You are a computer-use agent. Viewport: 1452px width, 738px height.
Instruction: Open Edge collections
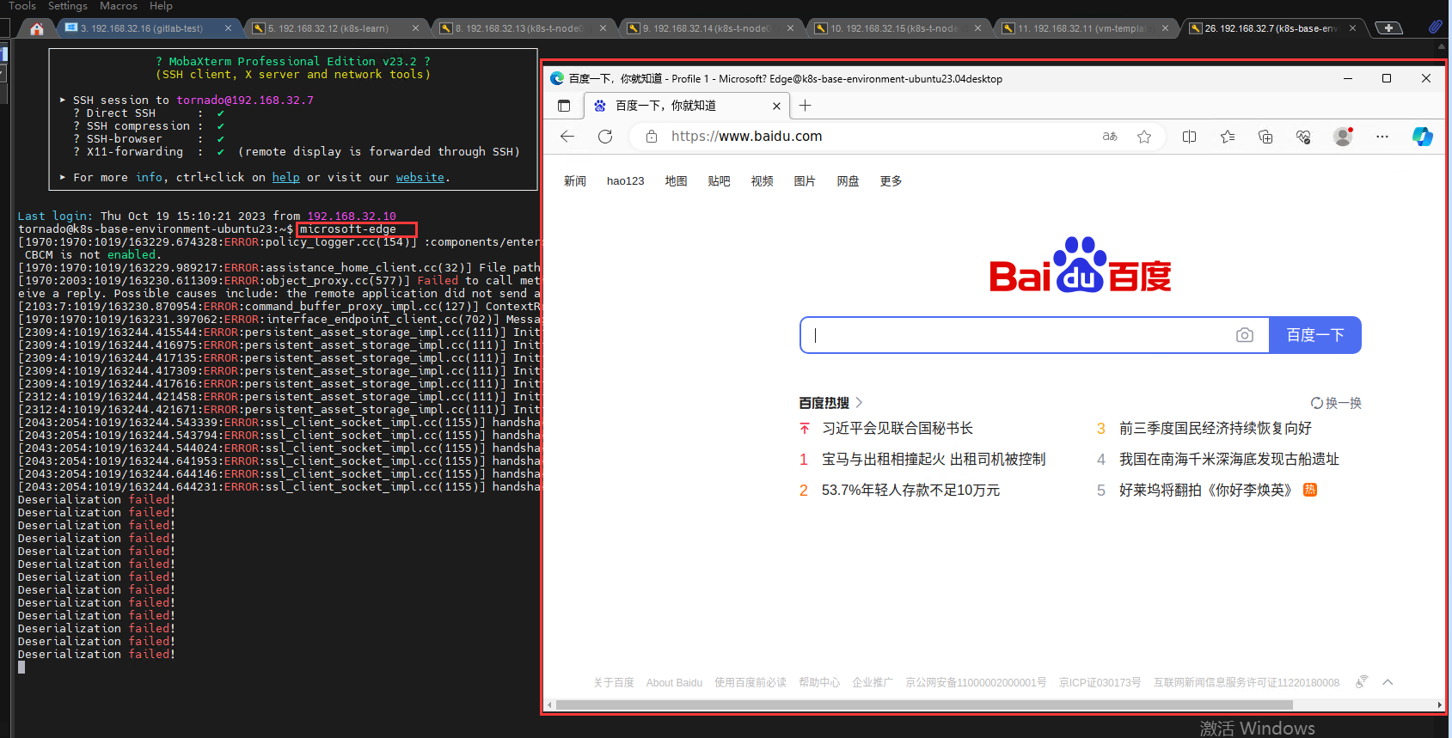1265,137
